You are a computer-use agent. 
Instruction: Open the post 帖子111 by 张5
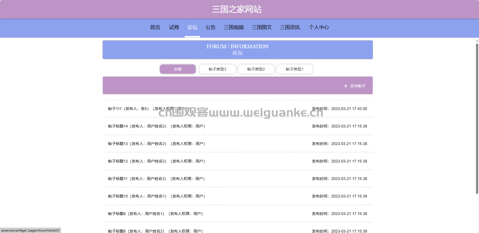(x=128, y=109)
